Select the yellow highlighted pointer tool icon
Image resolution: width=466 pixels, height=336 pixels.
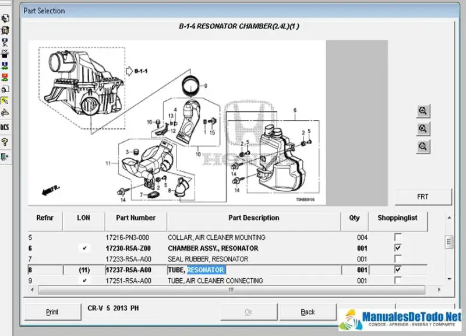pos(5,101)
